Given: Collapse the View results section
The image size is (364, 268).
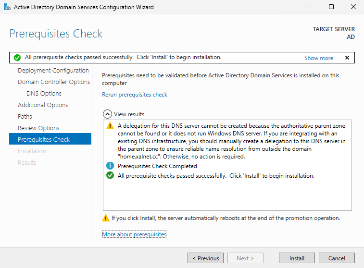Looking at the screenshot, I should pos(107,114).
